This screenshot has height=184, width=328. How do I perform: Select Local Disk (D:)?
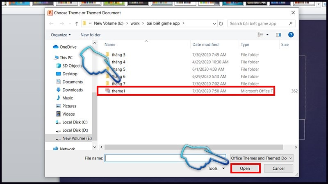72,130
